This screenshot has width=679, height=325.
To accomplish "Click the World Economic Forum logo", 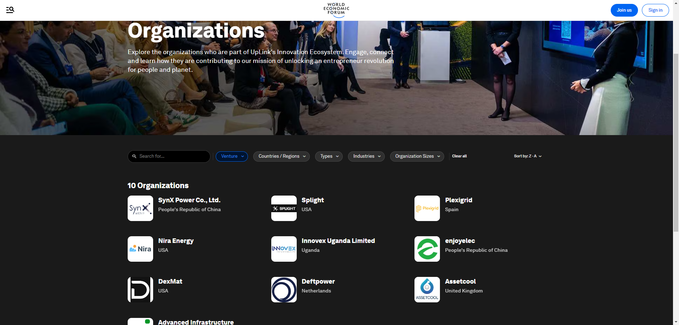I will (336, 10).
